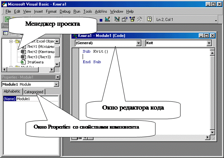Image resolution: width=224 pixels, height=158 pixels.
Task: Open the Debug menu
Action: coord(65,11)
